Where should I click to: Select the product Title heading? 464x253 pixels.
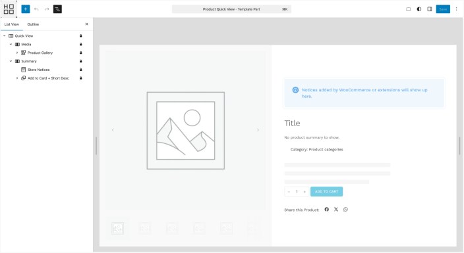pos(293,123)
